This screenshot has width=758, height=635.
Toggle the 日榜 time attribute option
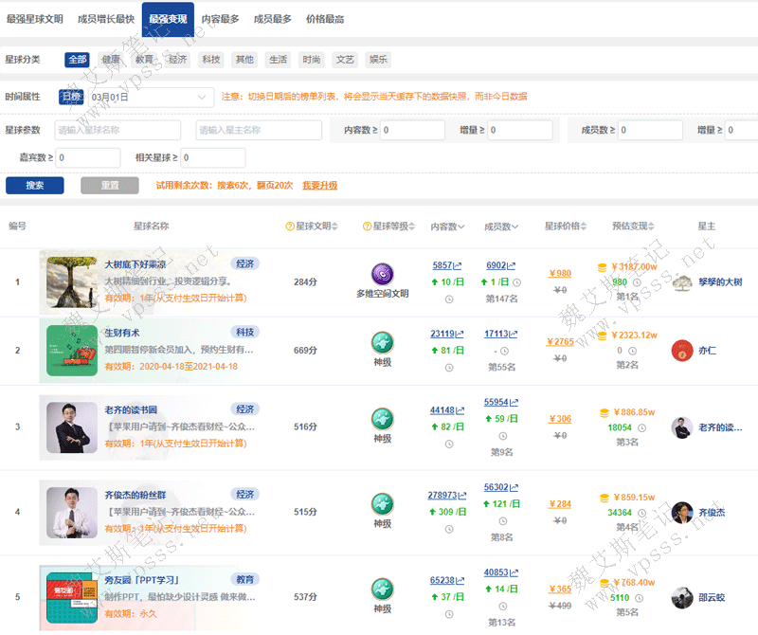tap(71, 97)
